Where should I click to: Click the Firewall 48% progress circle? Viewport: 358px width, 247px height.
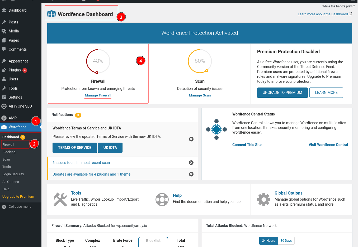coord(98,61)
